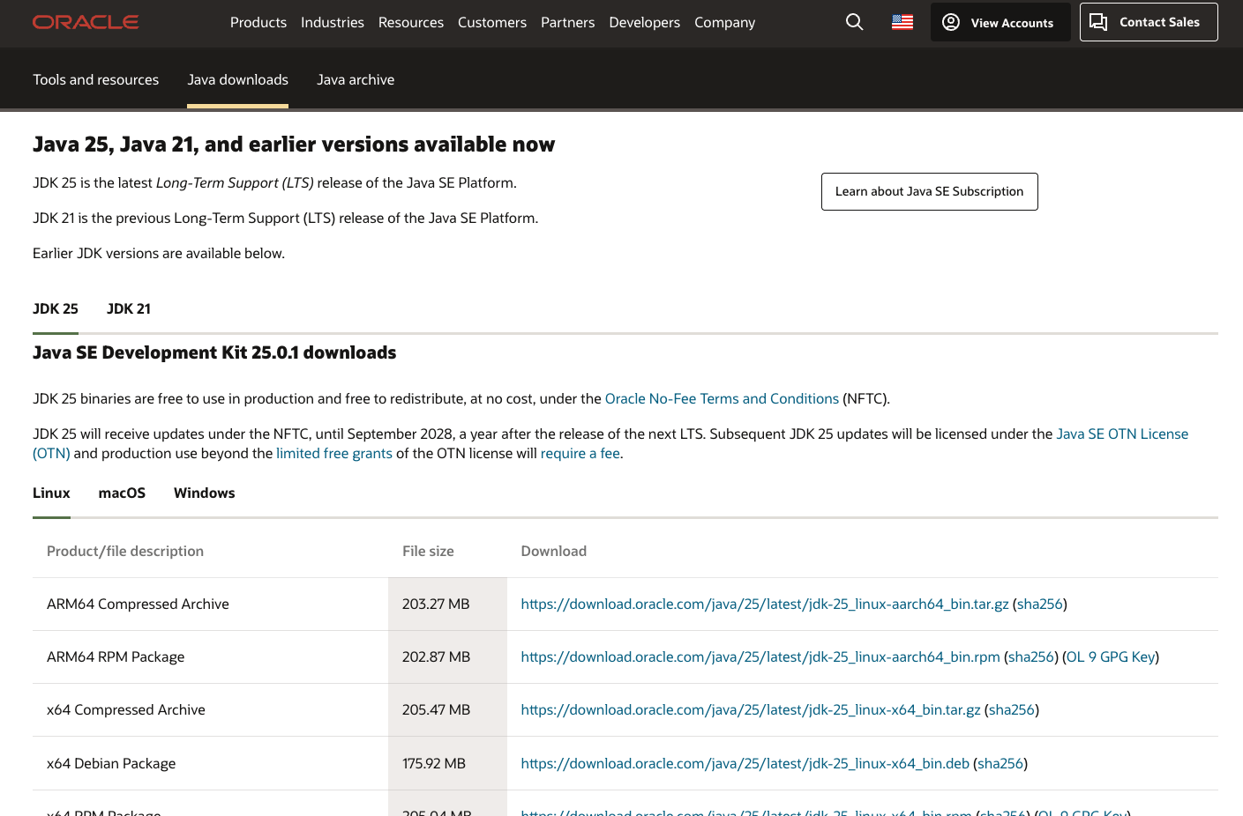This screenshot has height=816, width=1243.
Task: Expand the Resources menu
Action: click(411, 22)
